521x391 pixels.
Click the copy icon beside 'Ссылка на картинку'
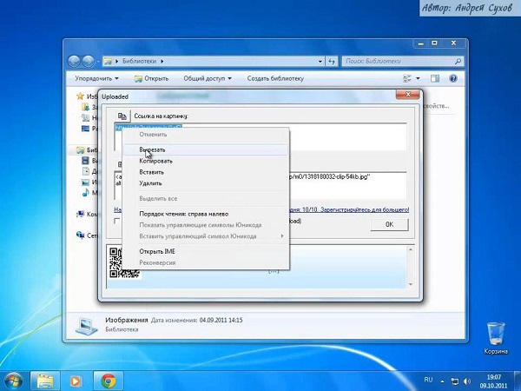click(123, 116)
